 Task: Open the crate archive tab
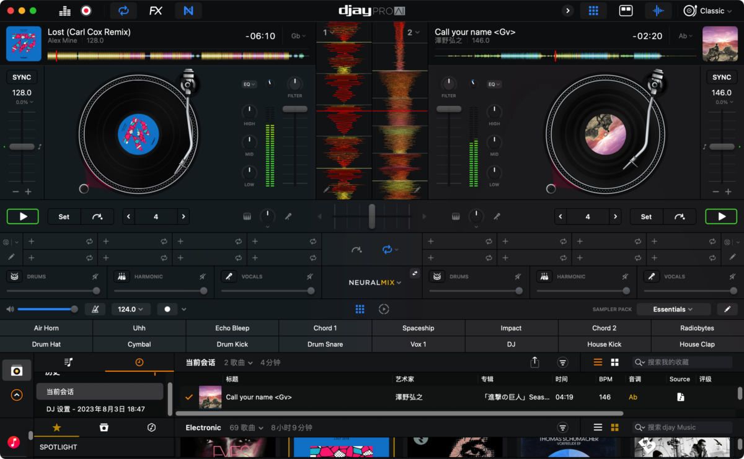click(104, 427)
